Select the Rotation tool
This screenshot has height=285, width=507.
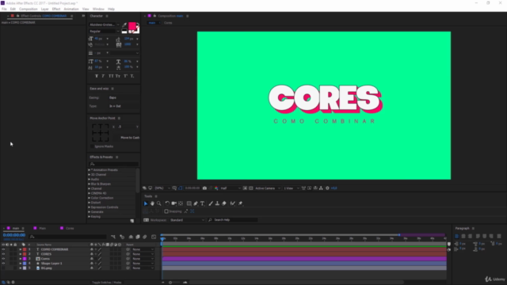coord(167,203)
